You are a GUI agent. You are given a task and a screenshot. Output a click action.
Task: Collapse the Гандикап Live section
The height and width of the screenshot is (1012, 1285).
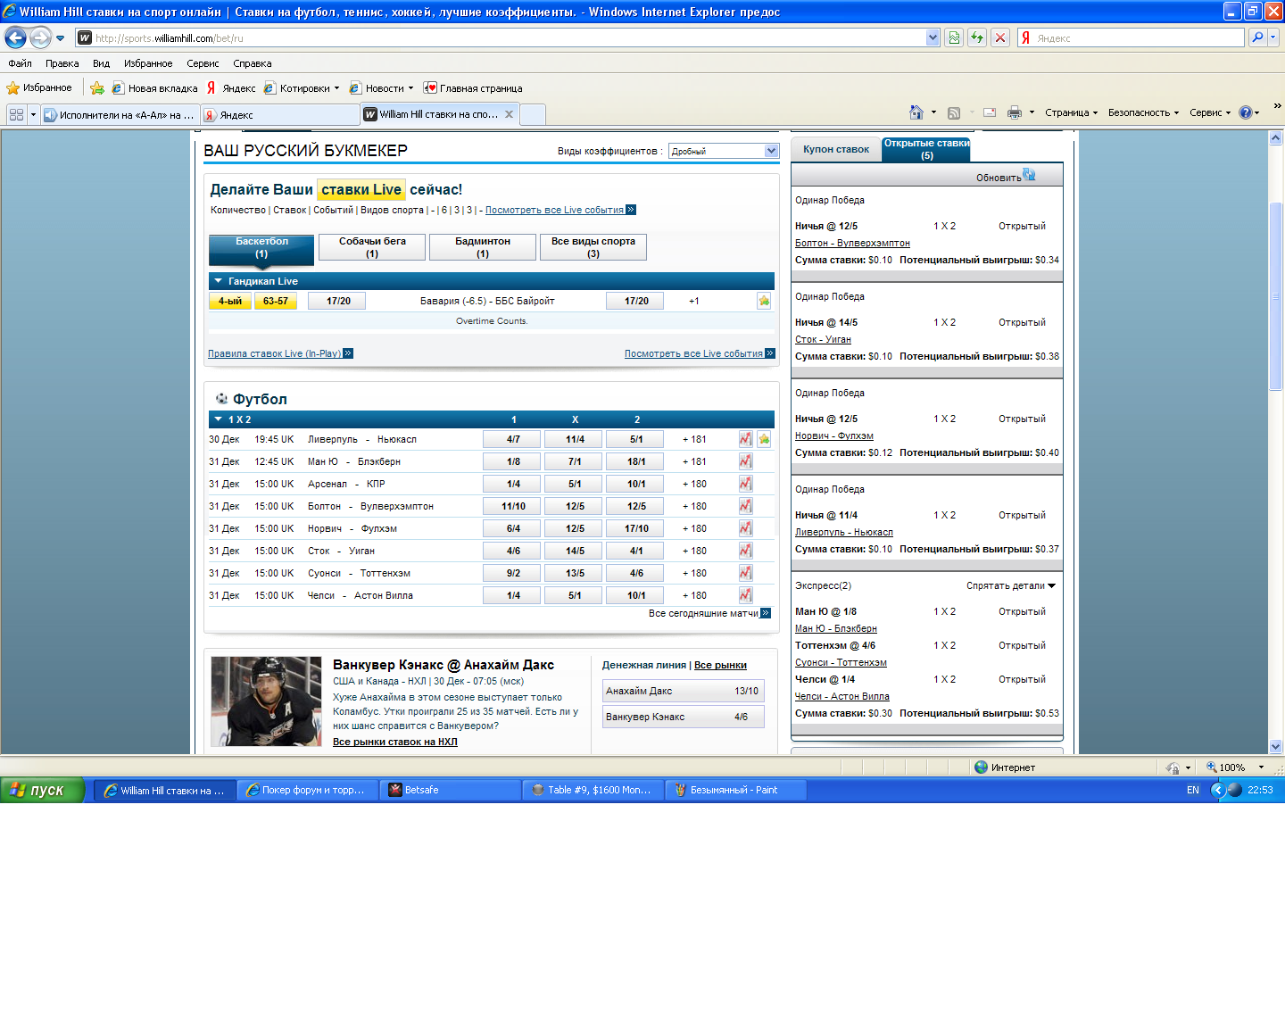point(219,281)
